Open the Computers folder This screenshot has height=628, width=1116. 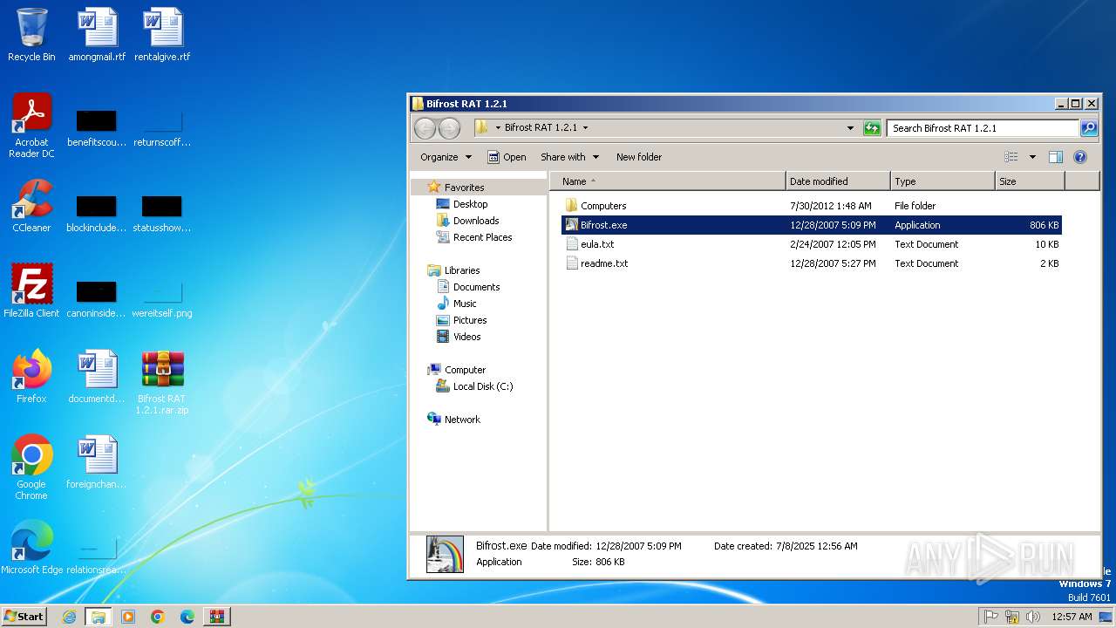click(x=811, y=206)
